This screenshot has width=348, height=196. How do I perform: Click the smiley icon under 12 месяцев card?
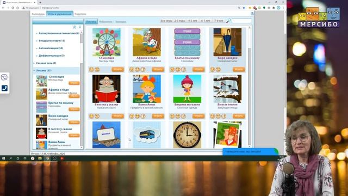coord(91,69)
